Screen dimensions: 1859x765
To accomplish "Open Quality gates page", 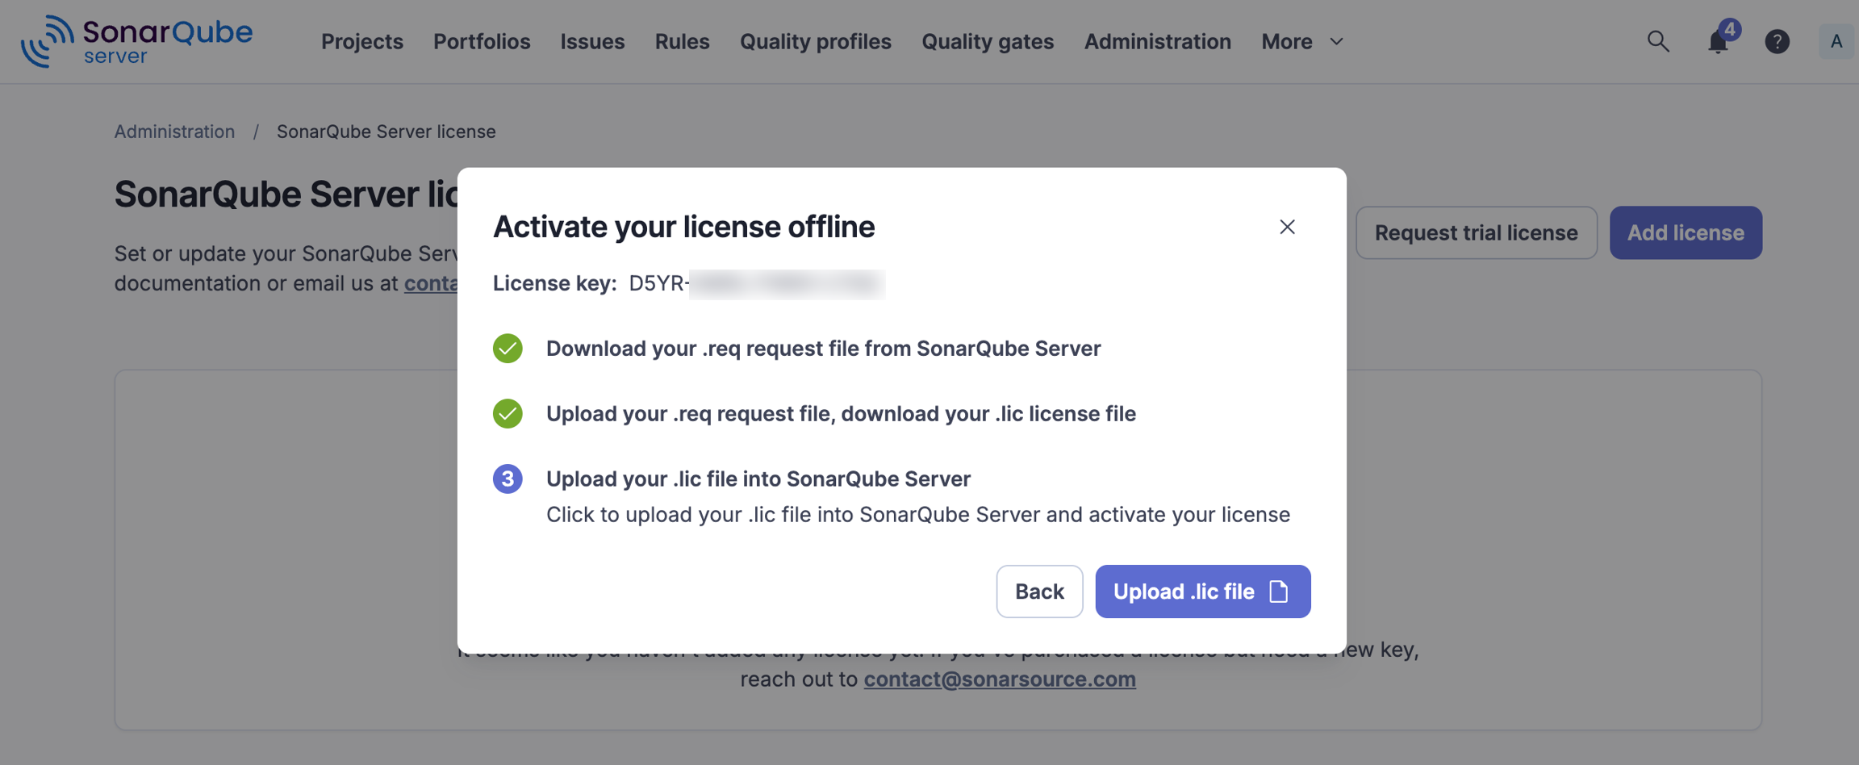I will pos(988,41).
